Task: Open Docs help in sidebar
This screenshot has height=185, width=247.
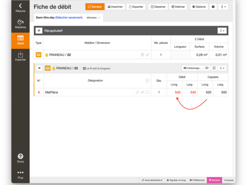Action: pos(20,158)
